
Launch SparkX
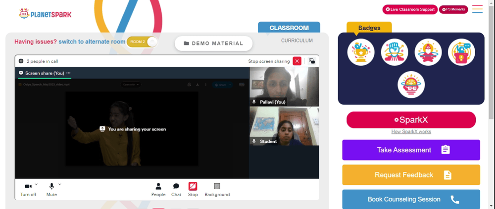click(411, 120)
